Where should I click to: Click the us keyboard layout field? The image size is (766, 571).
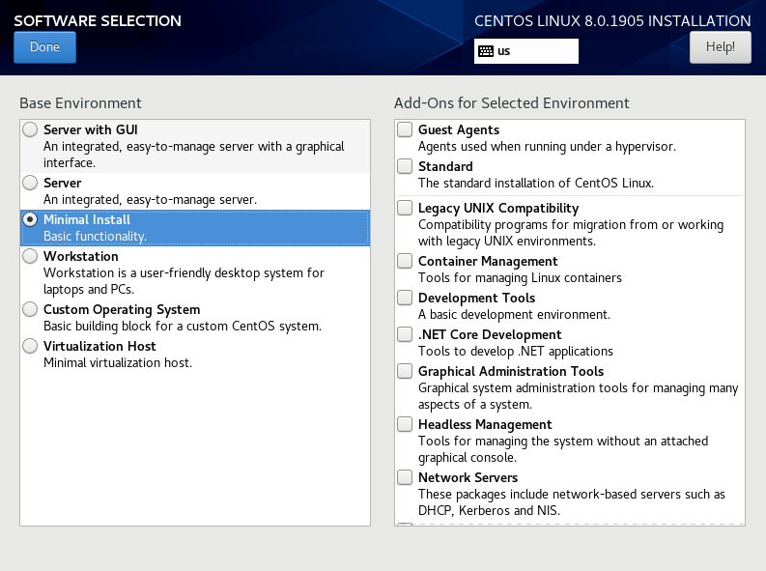point(526,51)
